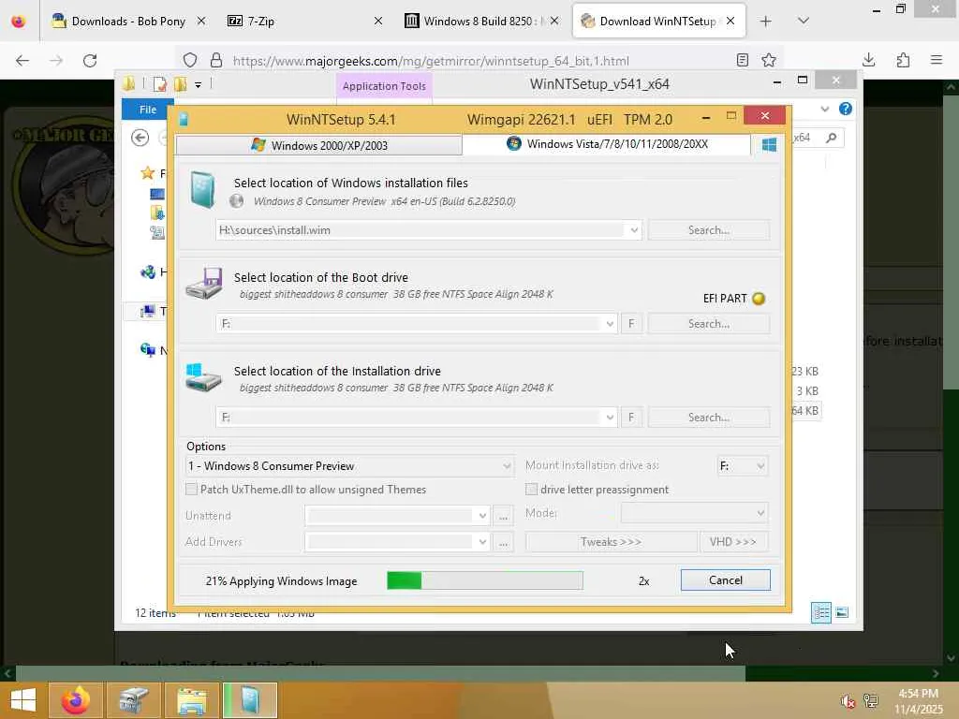Click the Installation drive F format button
The height and width of the screenshot is (719, 959).
pyautogui.click(x=631, y=418)
